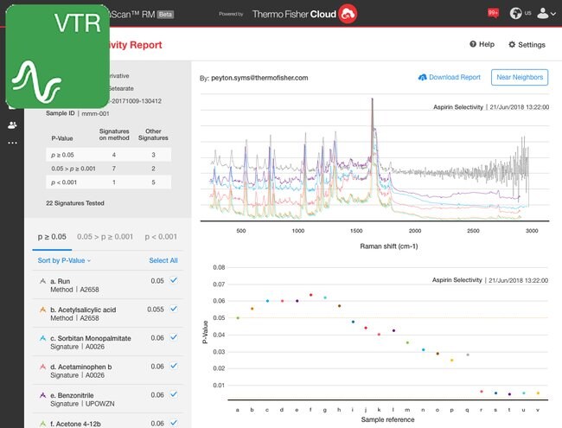Click the Help question mark icon
The image size is (562, 428).
tap(473, 44)
